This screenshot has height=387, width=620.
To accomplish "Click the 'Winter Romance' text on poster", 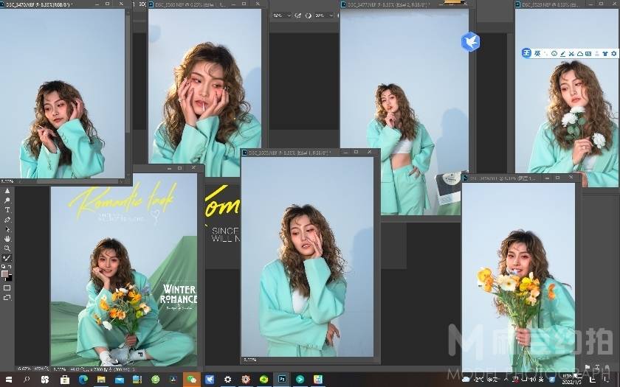I will point(179,294).
